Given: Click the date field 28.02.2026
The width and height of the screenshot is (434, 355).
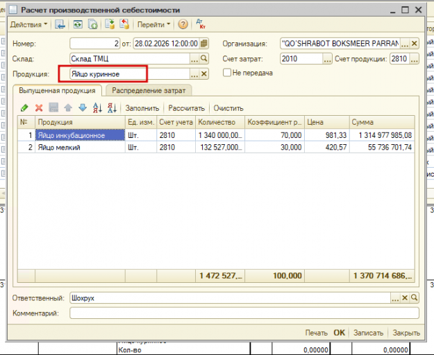Looking at the screenshot, I should click(x=166, y=44).
